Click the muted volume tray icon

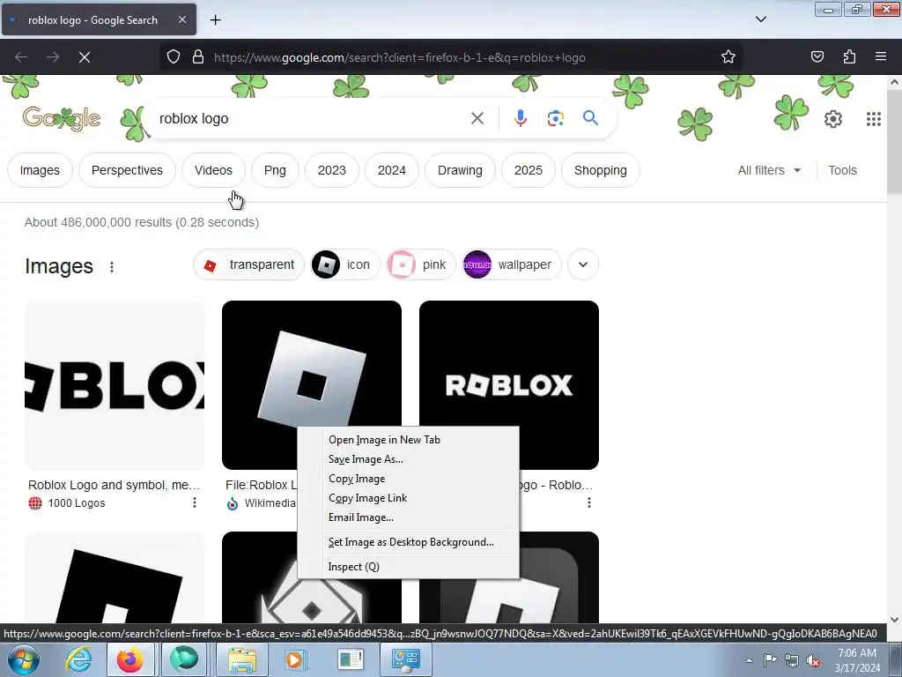point(813,660)
